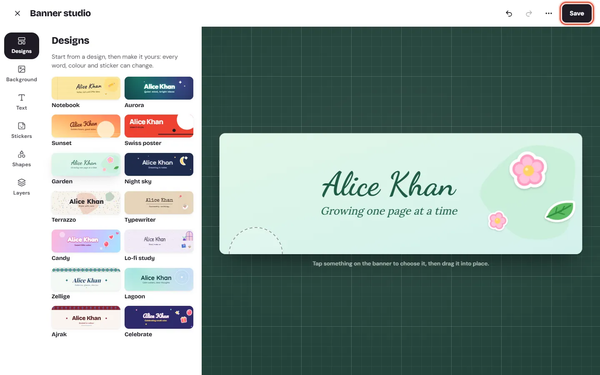The width and height of the screenshot is (600, 375).
Task: Open the Layers panel
Action: click(x=22, y=187)
